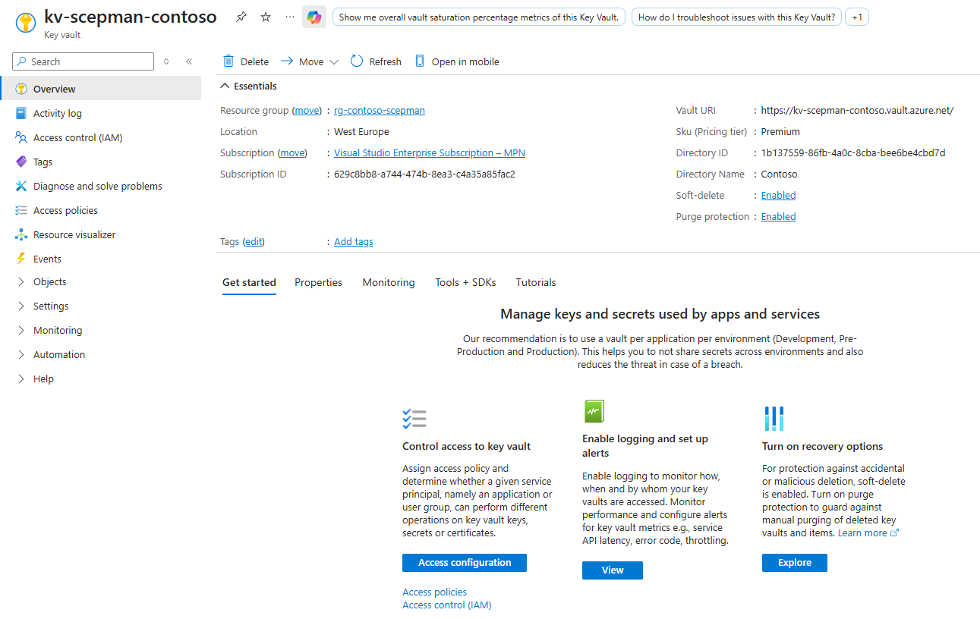This screenshot has width=980, height=619.
Task: Open Activity log in sidebar
Action: pos(57,113)
